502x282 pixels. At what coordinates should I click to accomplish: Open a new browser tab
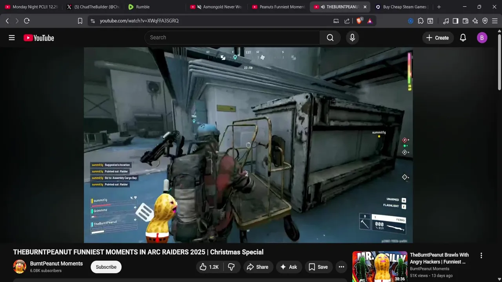(x=439, y=7)
